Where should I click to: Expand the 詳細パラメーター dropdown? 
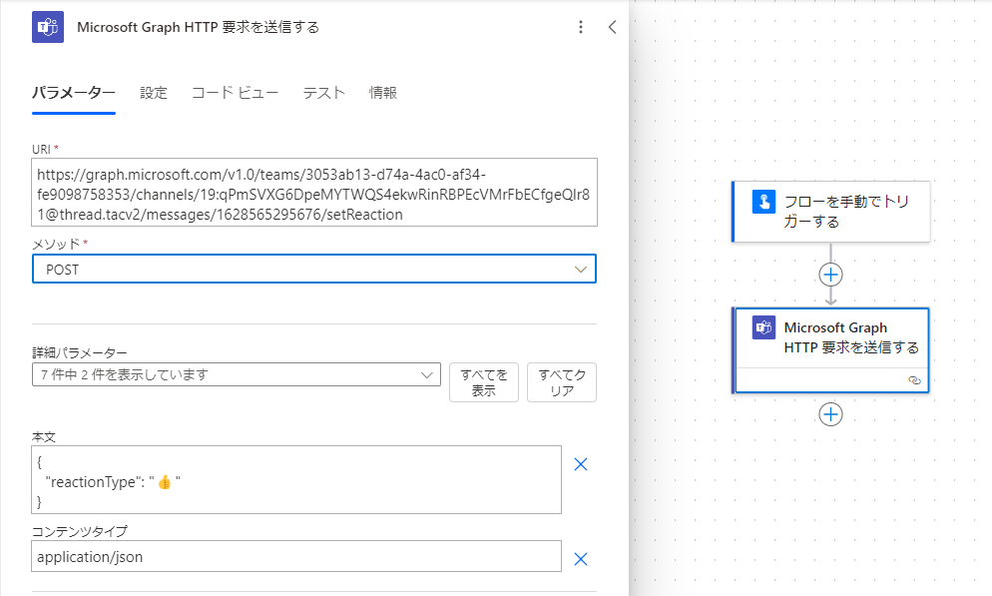(236, 374)
